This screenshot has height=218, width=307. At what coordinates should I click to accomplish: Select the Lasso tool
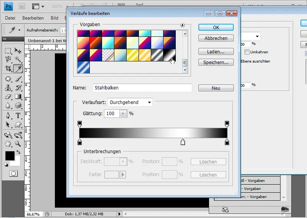point(8,59)
